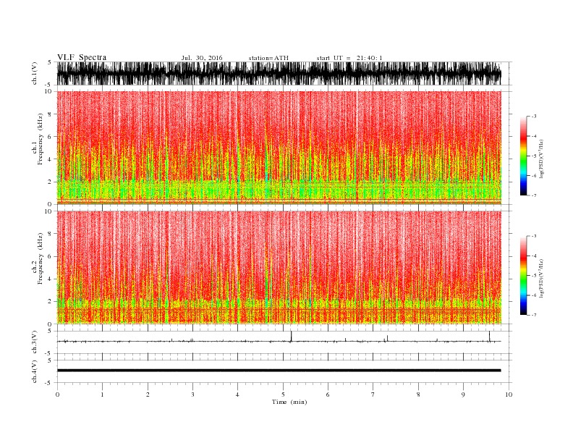Viewport: 573px width, 443px height.
Task: Click the tallest ch.3 spike just after minute 5
Action: tap(292, 337)
